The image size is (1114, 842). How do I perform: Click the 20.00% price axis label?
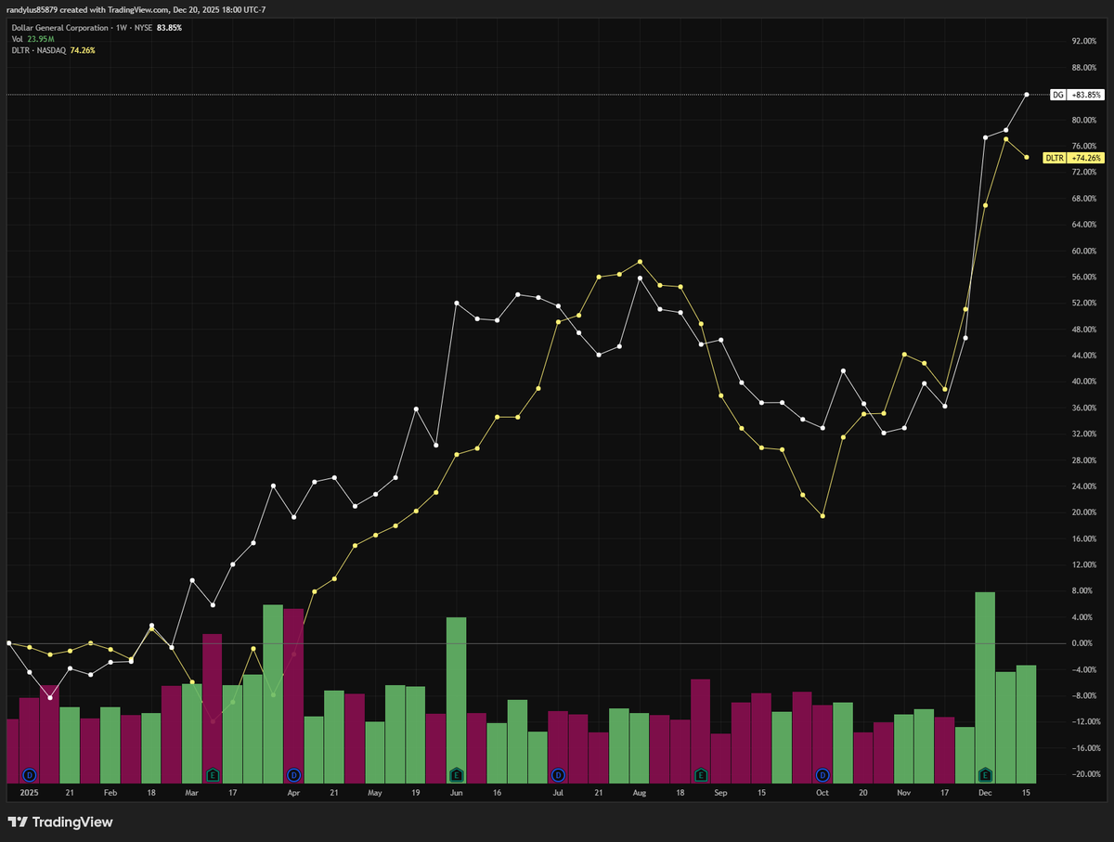(1083, 512)
